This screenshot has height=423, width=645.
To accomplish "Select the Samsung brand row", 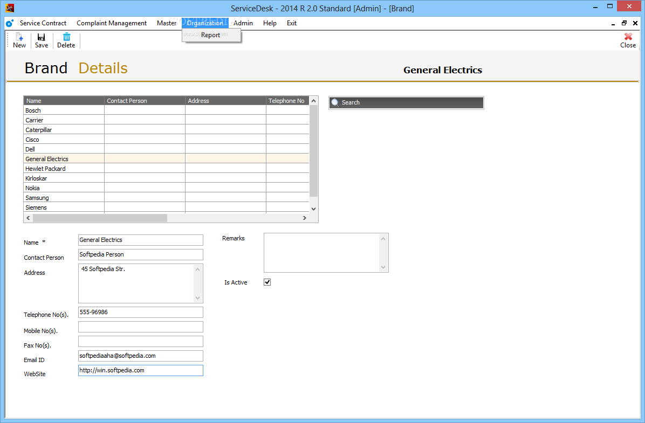I will pyautogui.click(x=166, y=198).
